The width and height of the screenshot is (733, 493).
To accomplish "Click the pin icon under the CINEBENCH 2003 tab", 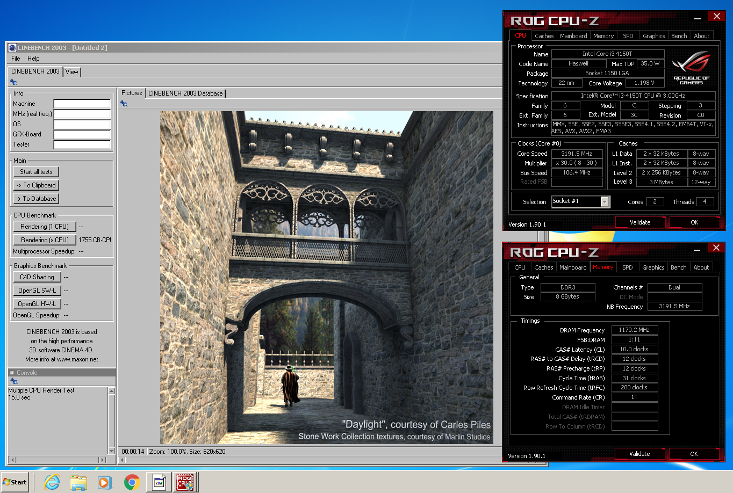I will [x=13, y=82].
